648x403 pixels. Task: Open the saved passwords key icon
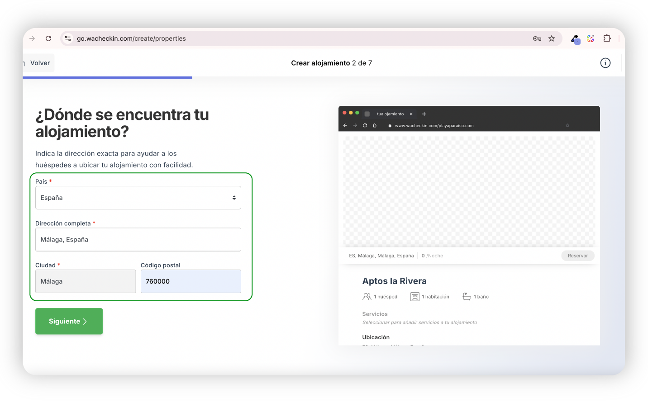(537, 38)
